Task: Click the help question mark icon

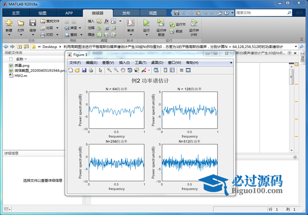Action: (x=227, y=13)
